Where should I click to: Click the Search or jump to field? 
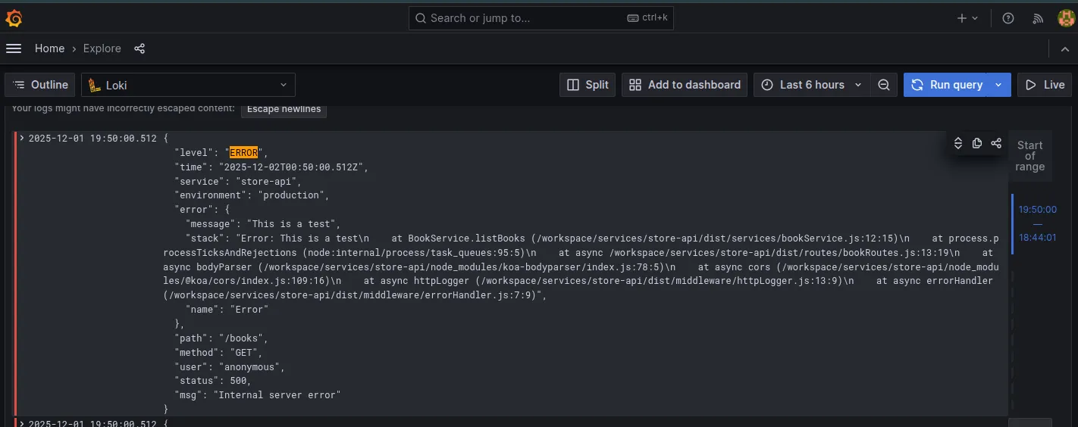click(x=541, y=18)
